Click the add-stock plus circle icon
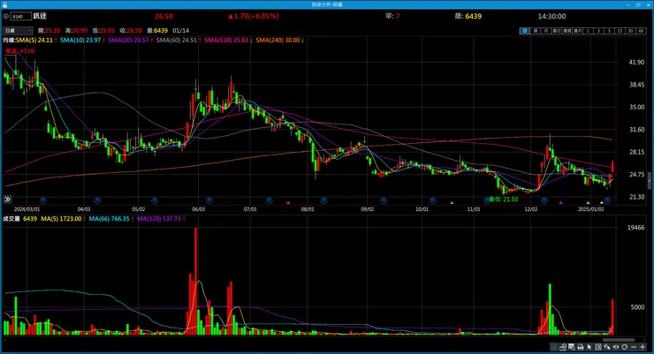This screenshot has height=354, width=654. coord(6,16)
